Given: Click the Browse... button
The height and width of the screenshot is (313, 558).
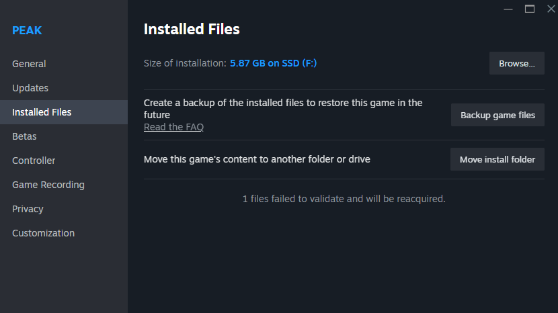Looking at the screenshot, I should (x=516, y=63).
